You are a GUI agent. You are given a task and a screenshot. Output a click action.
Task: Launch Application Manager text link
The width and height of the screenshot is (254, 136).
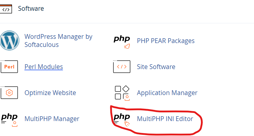[x=167, y=93]
